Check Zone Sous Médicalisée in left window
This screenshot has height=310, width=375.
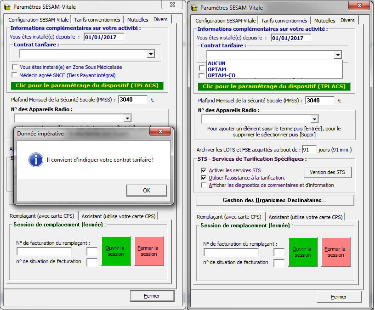coord(15,67)
